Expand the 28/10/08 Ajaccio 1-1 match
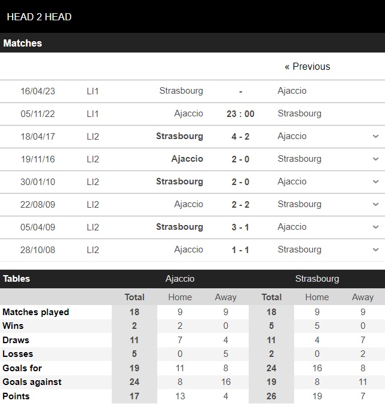Viewport: 385px width, 416px height. point(375,249)
